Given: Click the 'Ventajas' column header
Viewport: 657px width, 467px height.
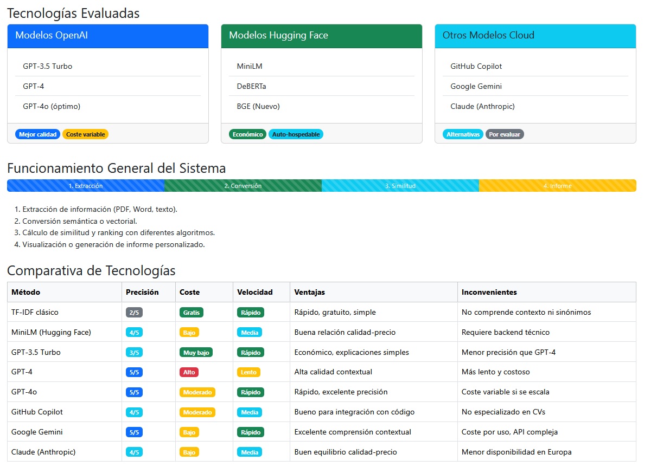Looking at the screenshot, I should point(374,292).
